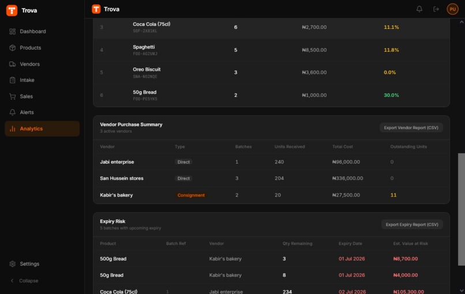Export Vendor Report as CSV
This screenshot has width=465, height=294.
(x=411, y=128)
